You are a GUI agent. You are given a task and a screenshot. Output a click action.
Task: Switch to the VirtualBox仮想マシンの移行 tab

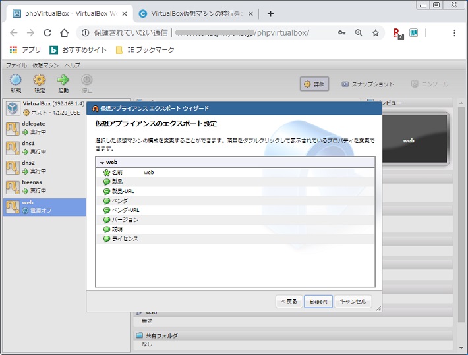[x=196, y=14]
